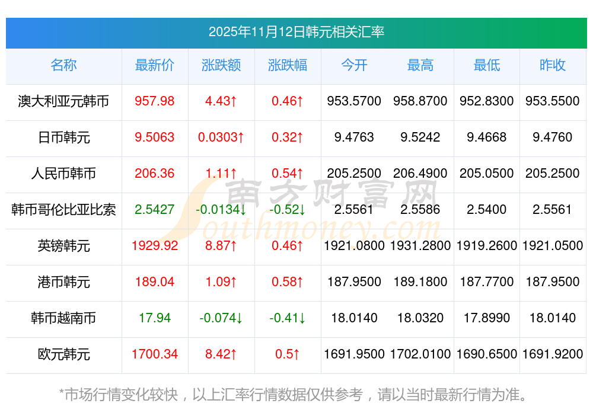Click the 昨收 column header

(553, 65)
